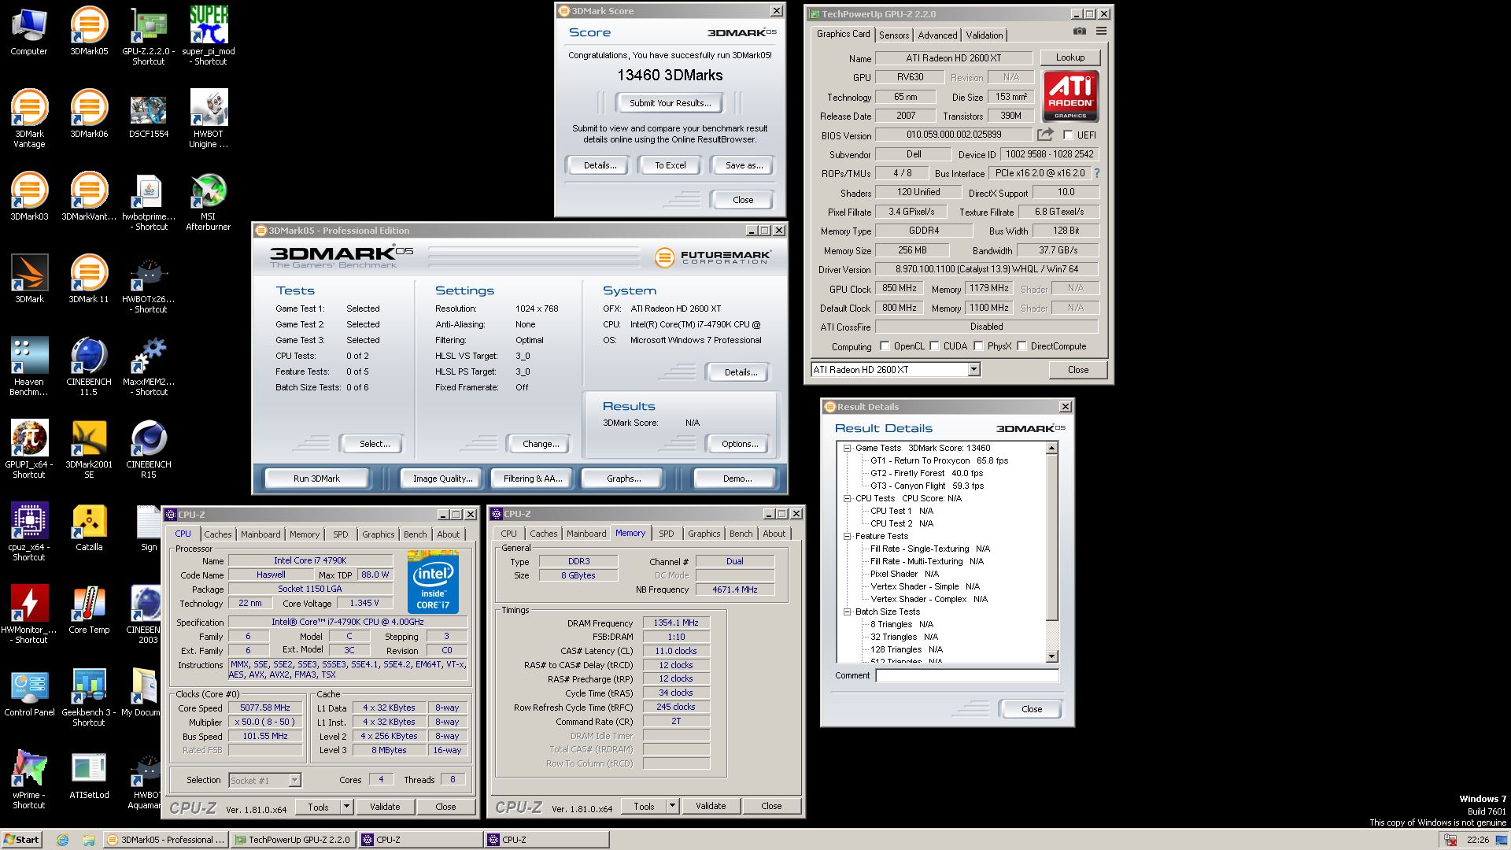Open the 3DMark Vantage desktop icon
The image size is (1511, 850).
click(x=29, y=119)
